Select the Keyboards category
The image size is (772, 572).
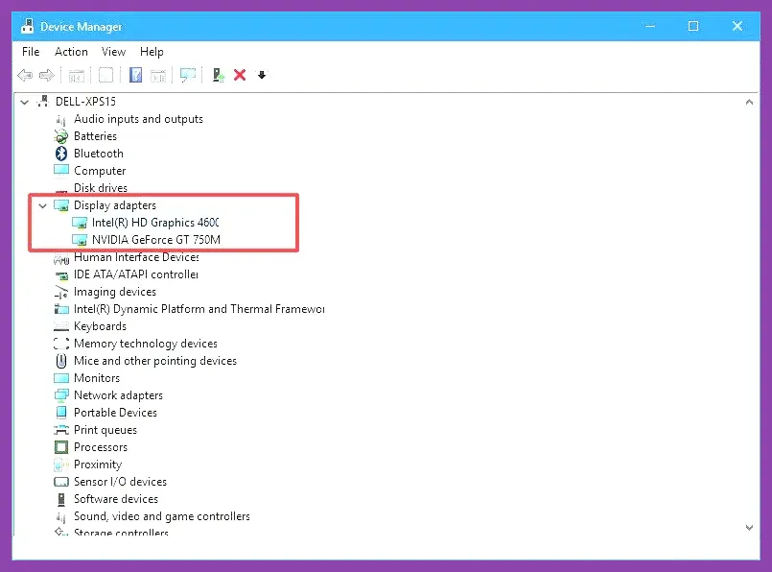[x=100, y=326]
